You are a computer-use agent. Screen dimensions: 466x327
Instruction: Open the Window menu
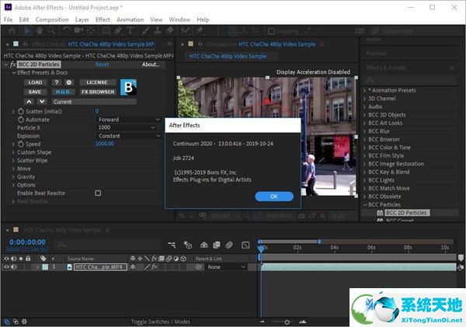[179, 19]
